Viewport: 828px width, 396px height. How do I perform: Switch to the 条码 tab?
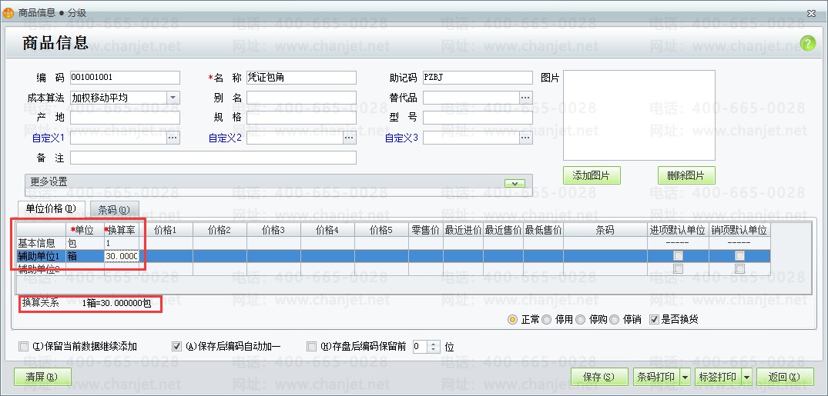coord(114,209)
